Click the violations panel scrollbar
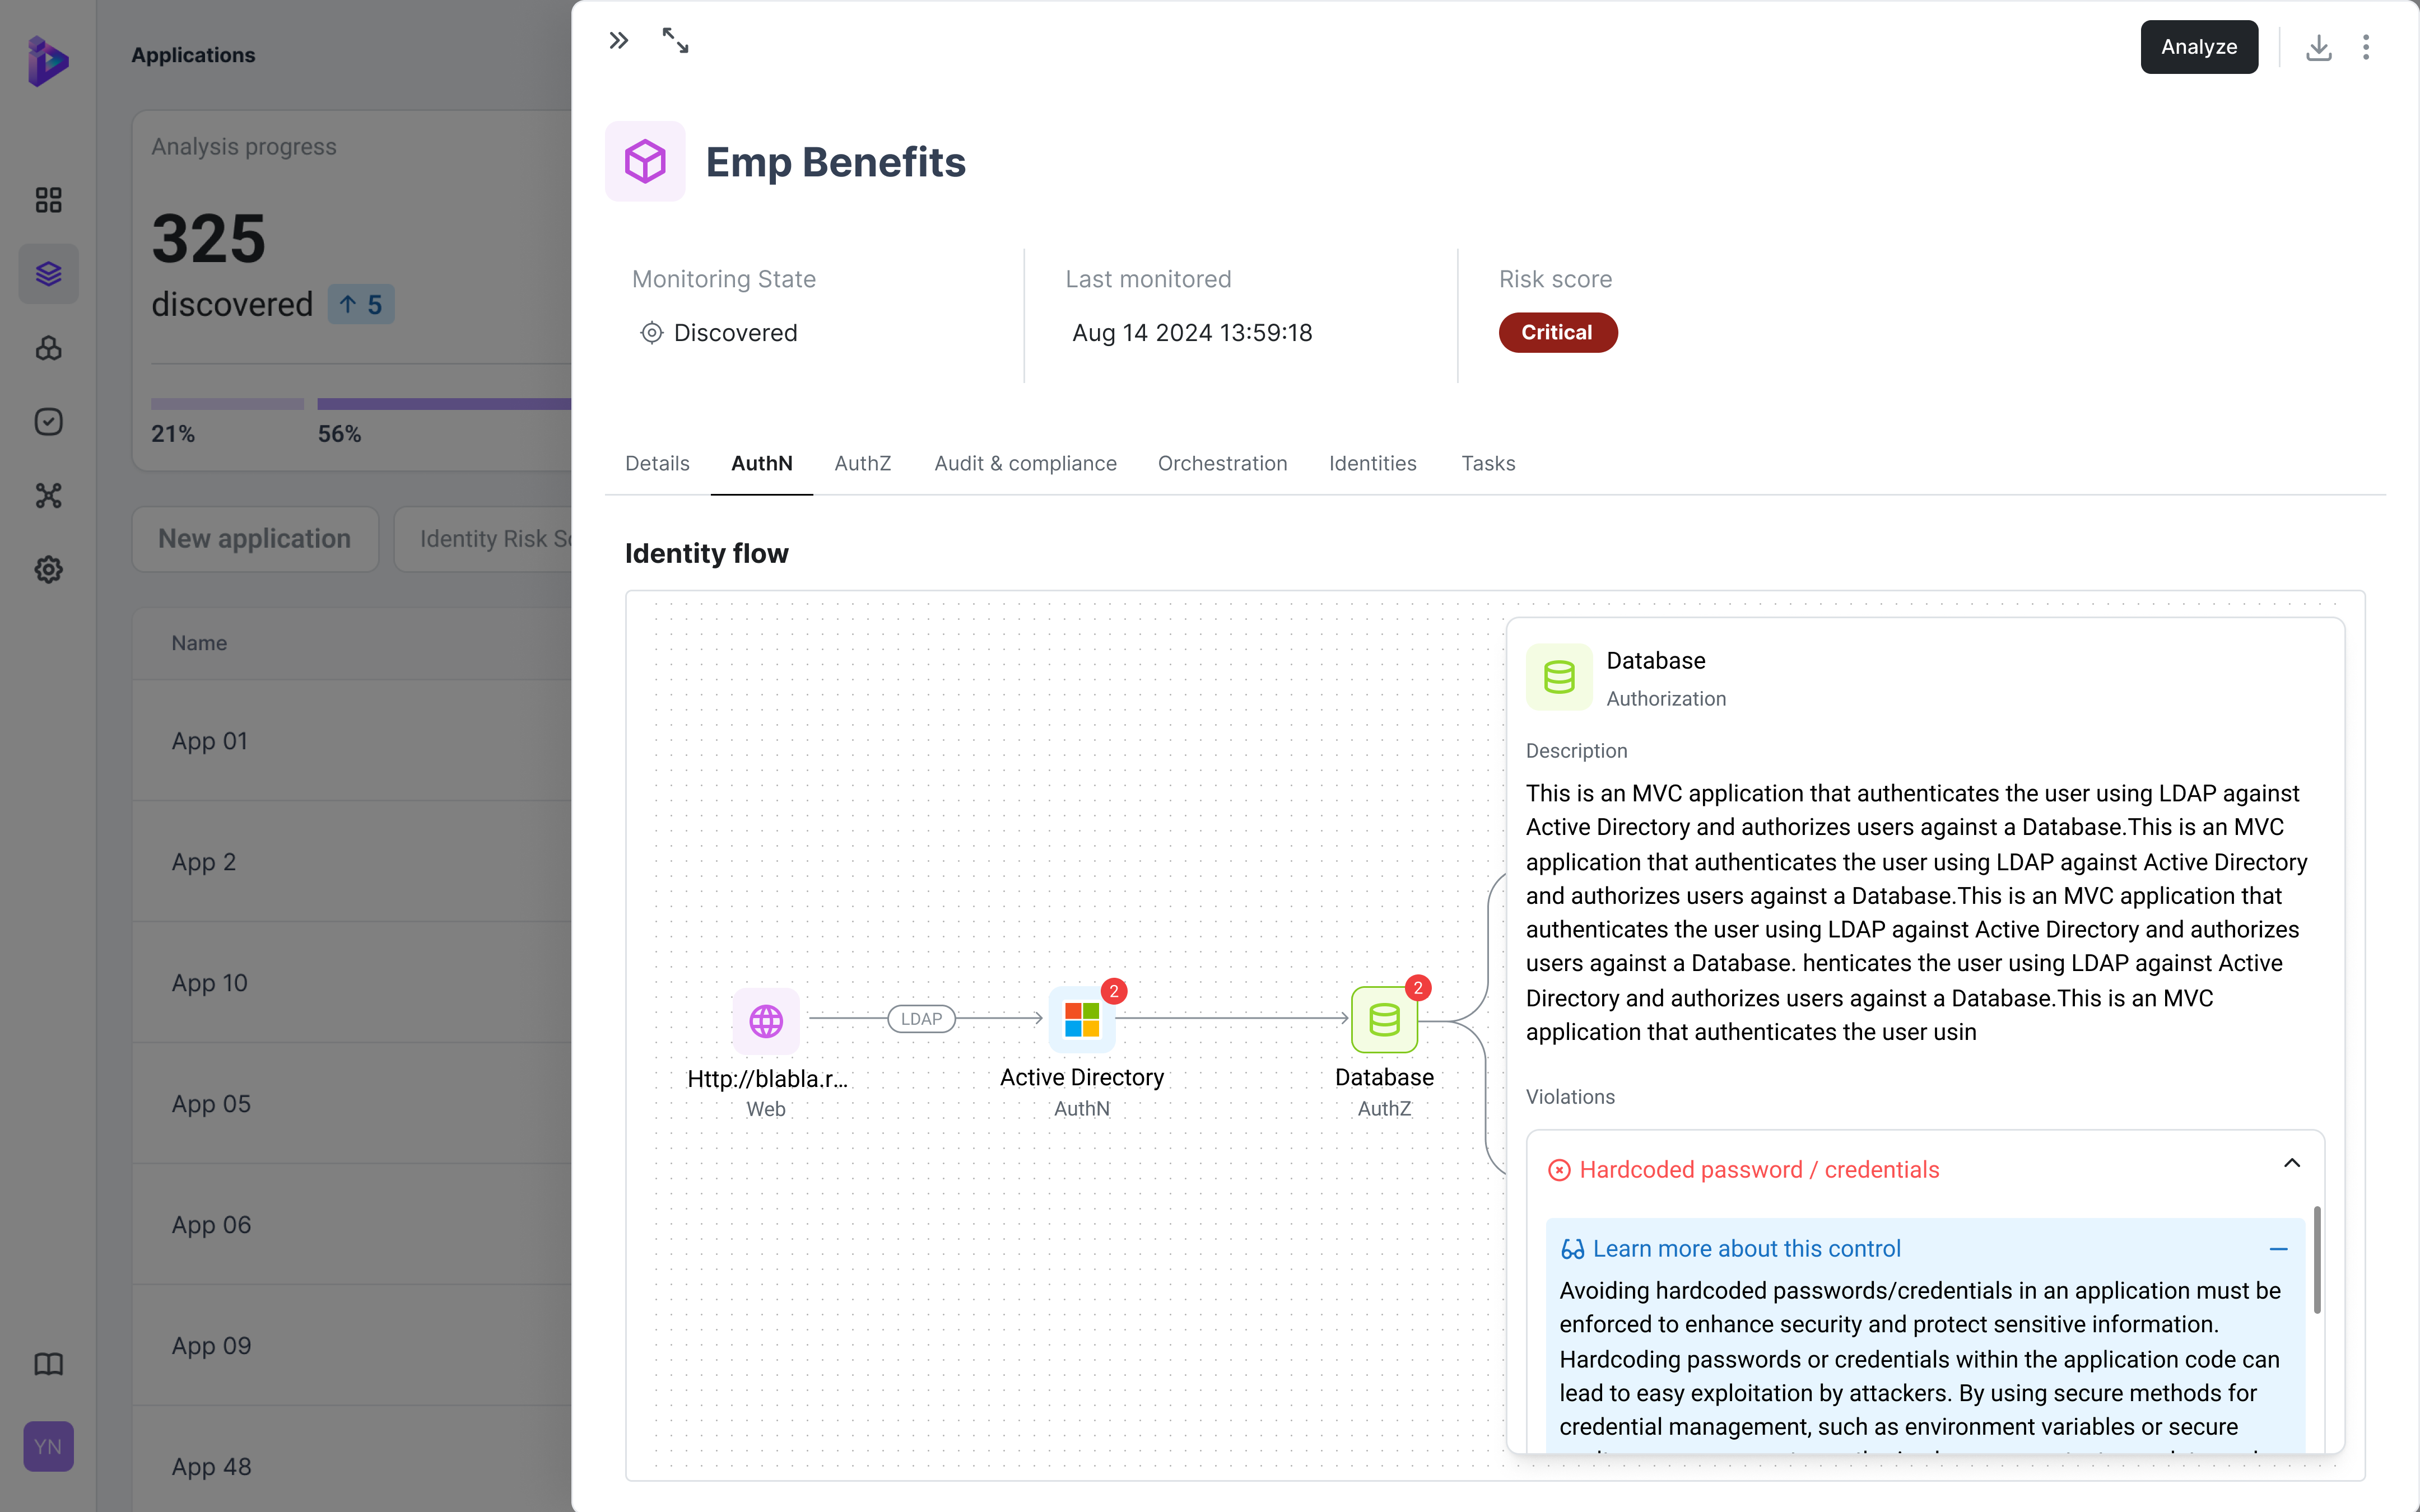This screenshot has height=1512, width=2420. click(2316, 1260)
